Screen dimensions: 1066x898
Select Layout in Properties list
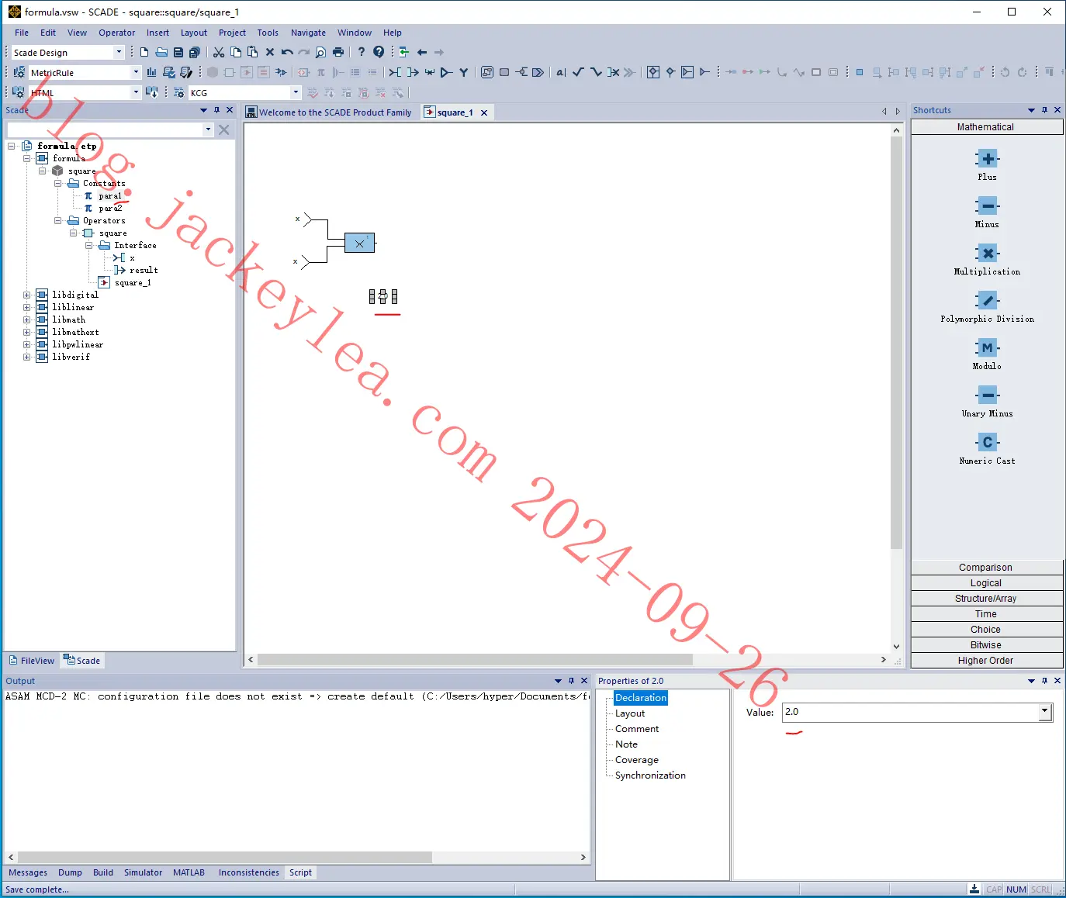click(x=630, y=713)
